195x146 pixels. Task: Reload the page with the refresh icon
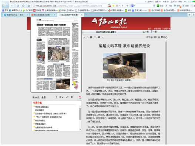point(18,6)
